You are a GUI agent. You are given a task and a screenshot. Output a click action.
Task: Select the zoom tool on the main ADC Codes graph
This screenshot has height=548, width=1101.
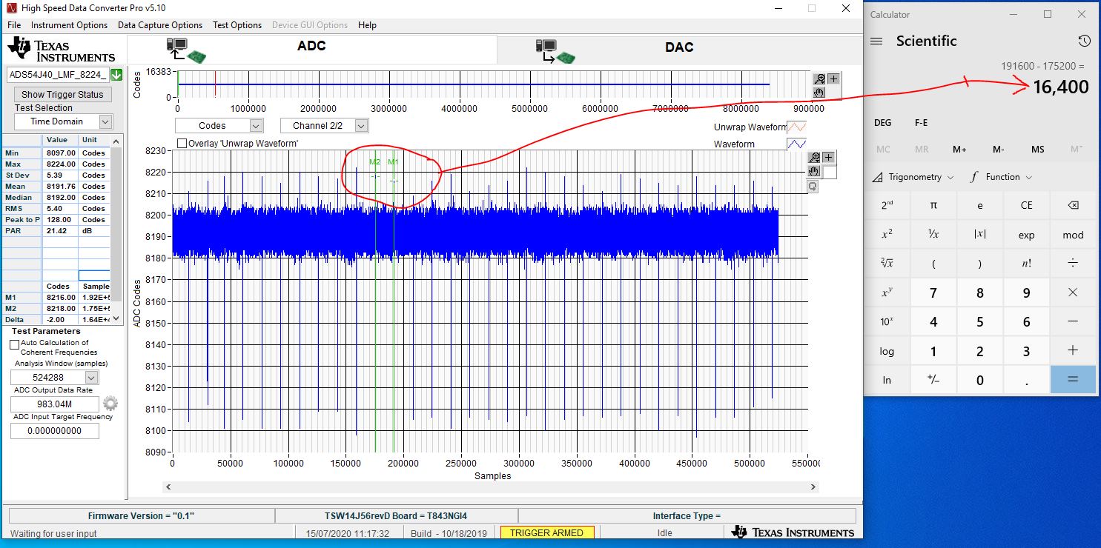[815, 157]
